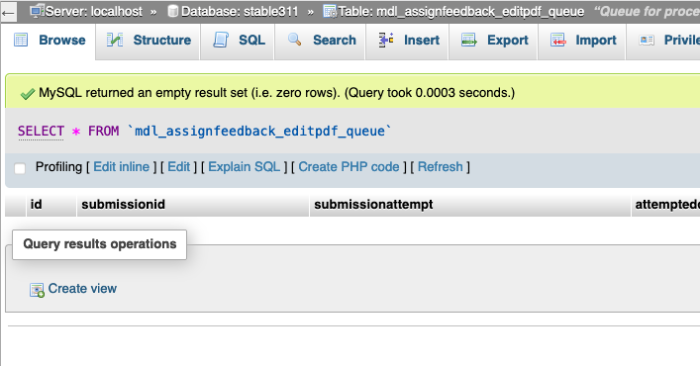This screenshot has width=700, height=366.
Task: Click the Export tab icon
Action: 469,41
